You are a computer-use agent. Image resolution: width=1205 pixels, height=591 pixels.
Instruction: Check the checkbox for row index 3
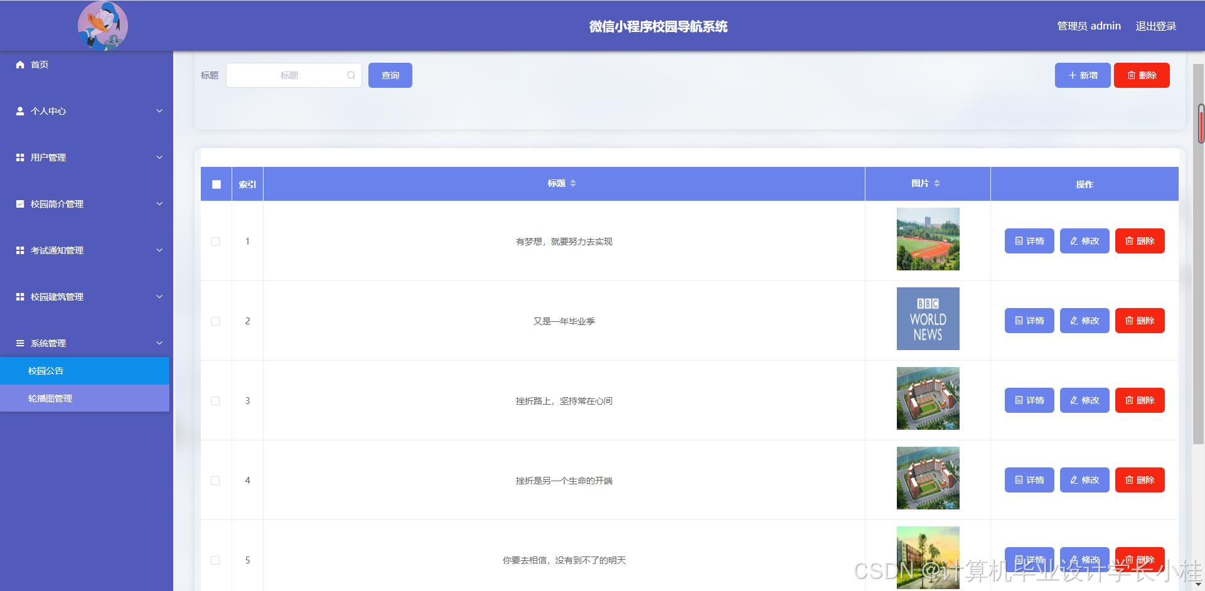point(215,401)
